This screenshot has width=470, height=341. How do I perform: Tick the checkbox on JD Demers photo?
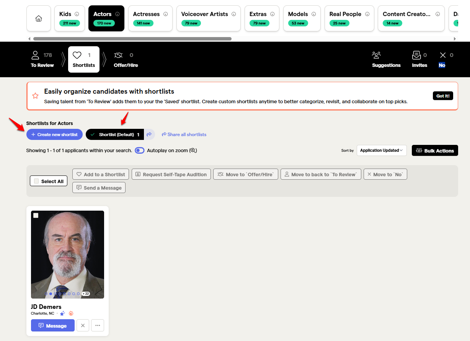pyautogui.click(x=36, y=216)
